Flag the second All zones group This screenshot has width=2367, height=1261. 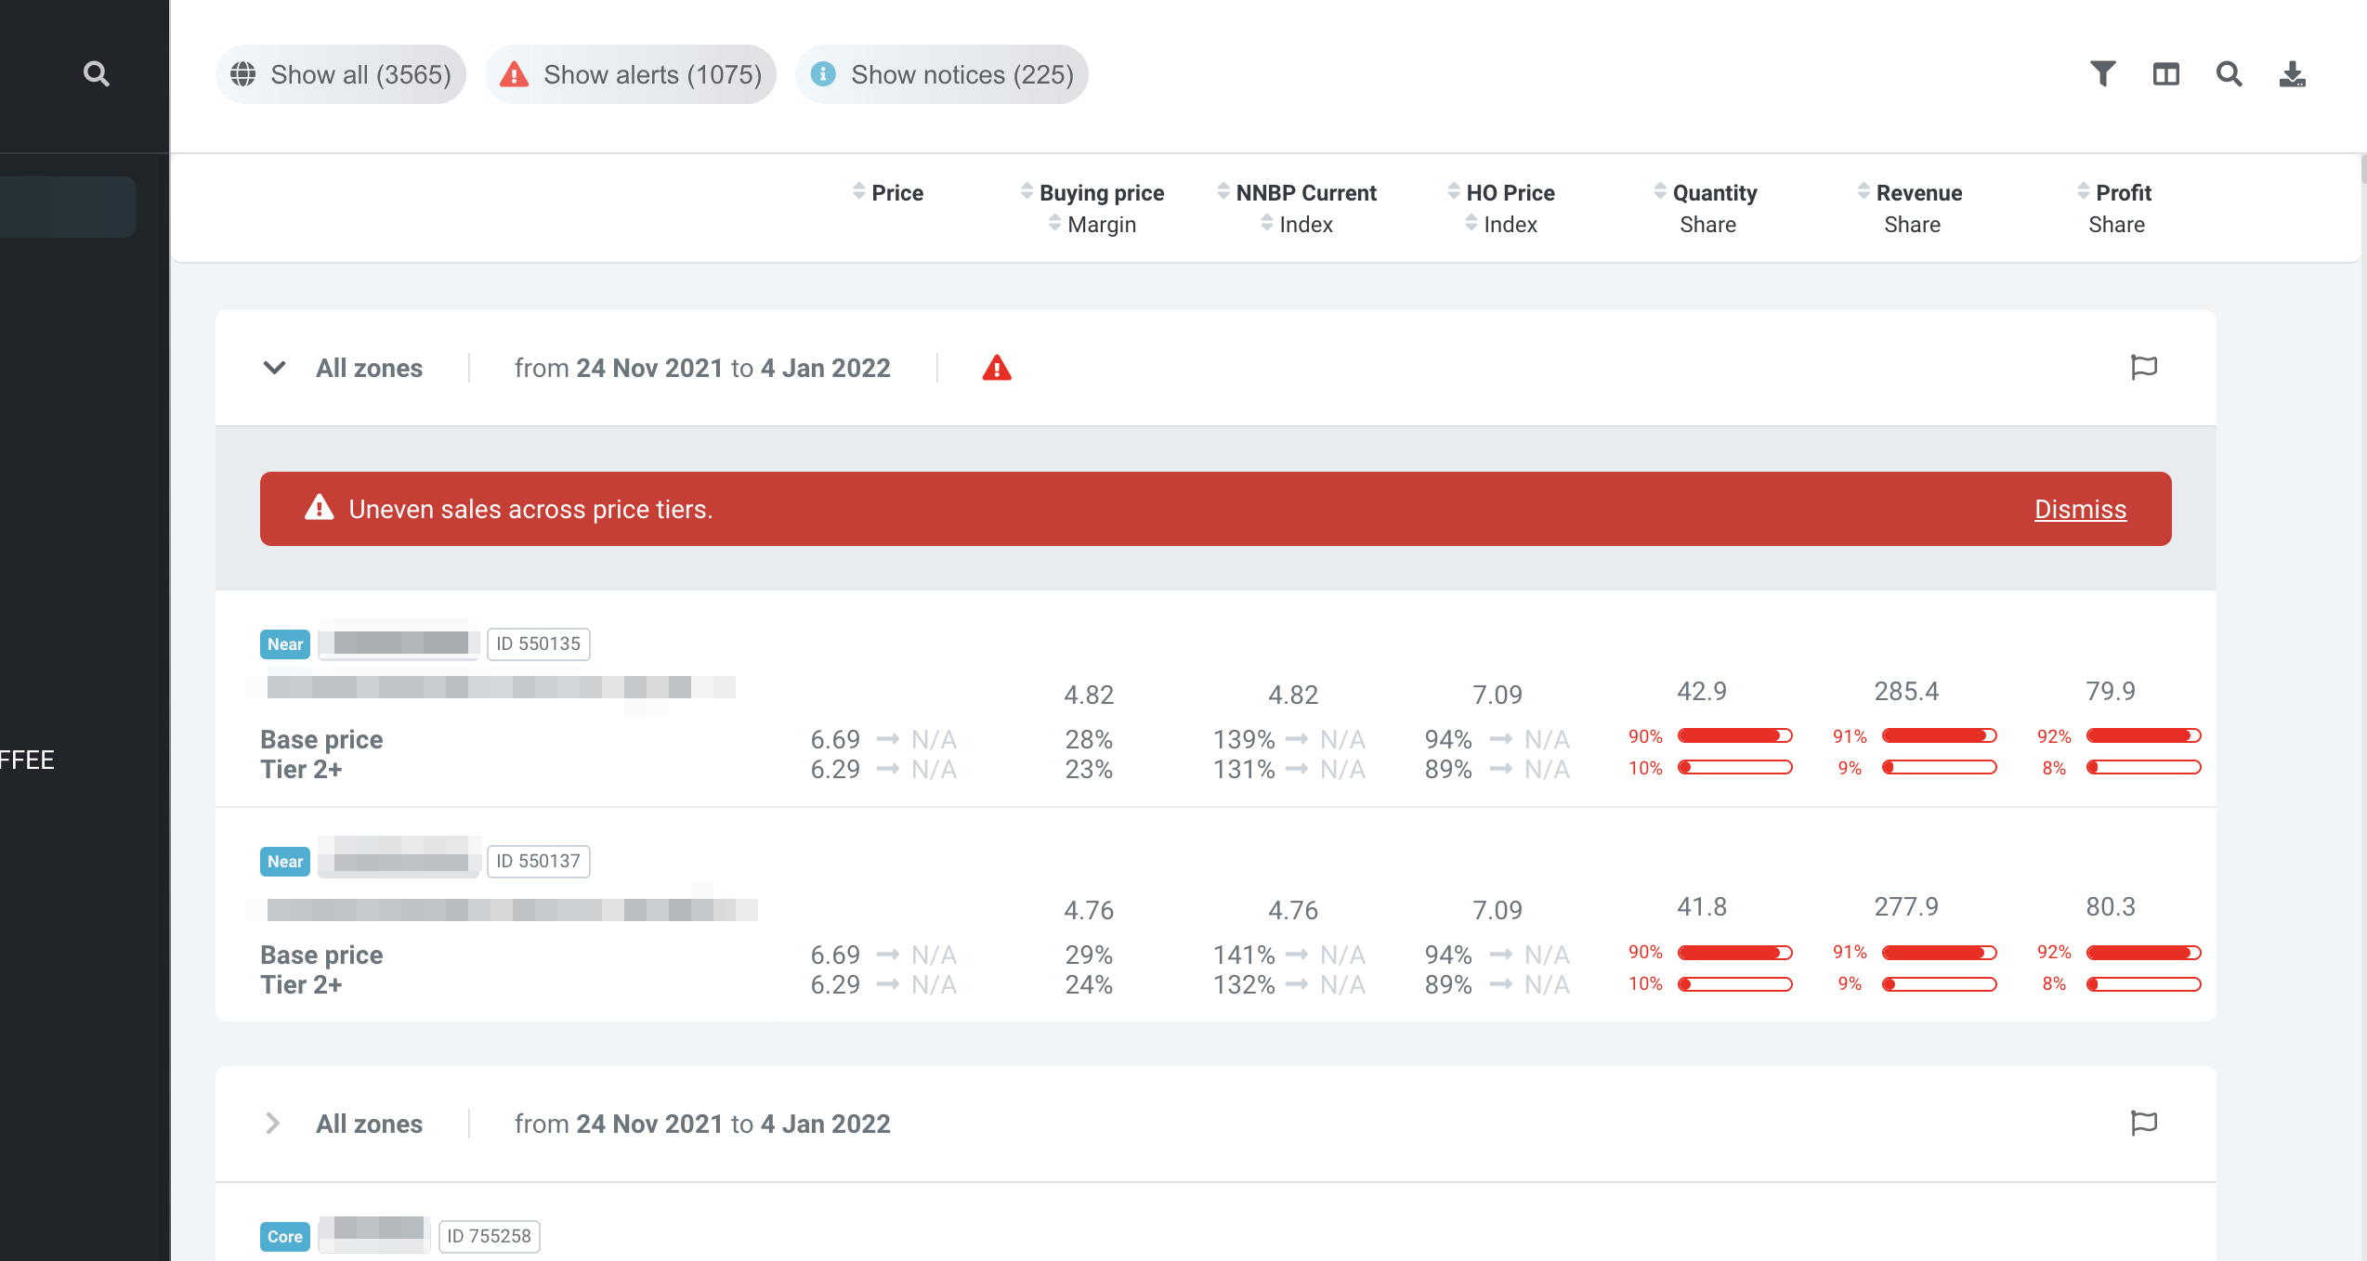tap(2144, 1124)
